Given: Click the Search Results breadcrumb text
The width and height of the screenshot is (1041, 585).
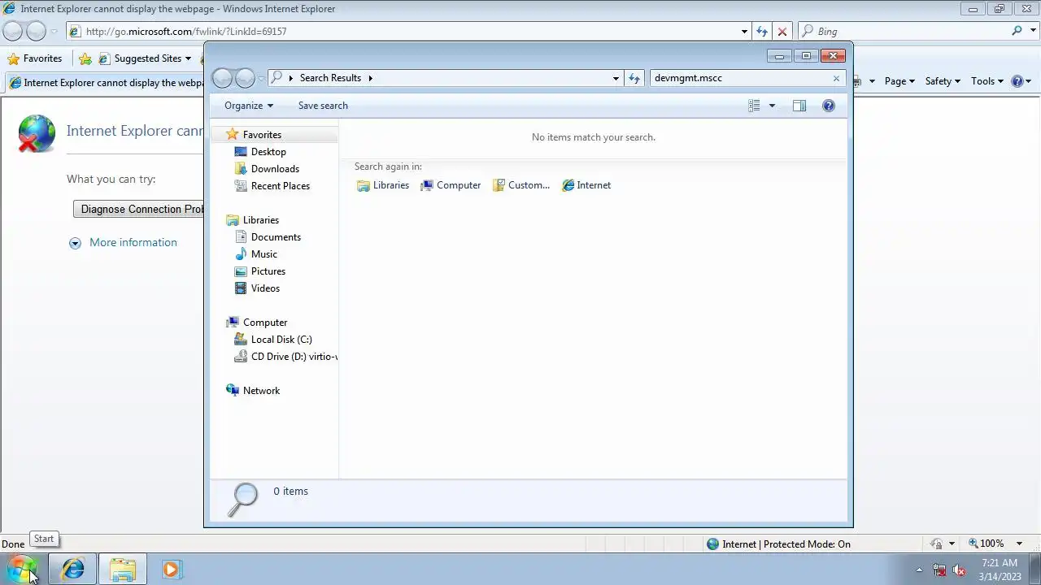Looking at the screenshot, I should (330, 78).
